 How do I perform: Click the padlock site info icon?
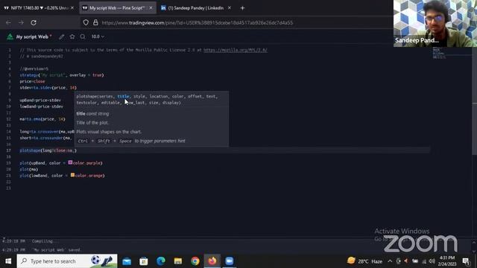[x=95, y=22]
